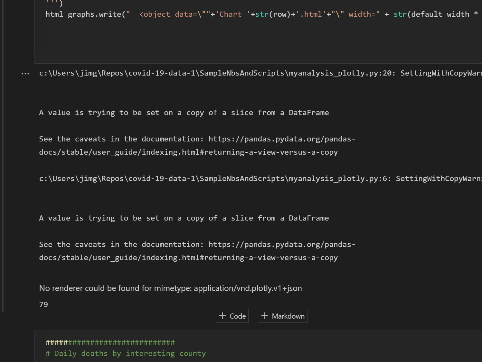This screenshot has height=362, width=482.
Task: Click the A value is trying warning text
Action: point(184,113)
